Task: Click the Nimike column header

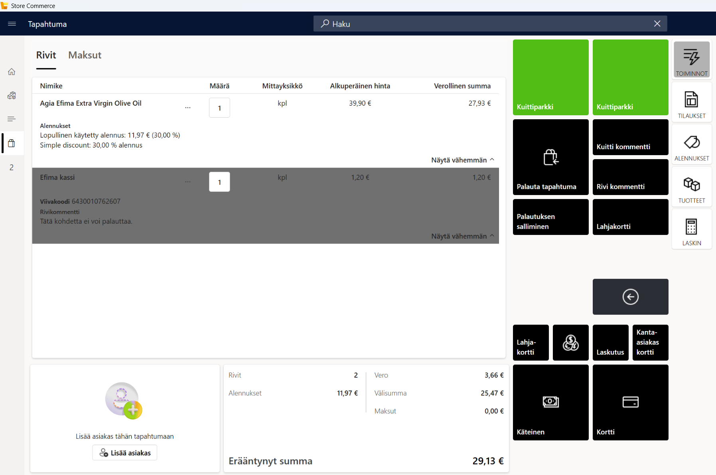Action: tap(51, 86)
